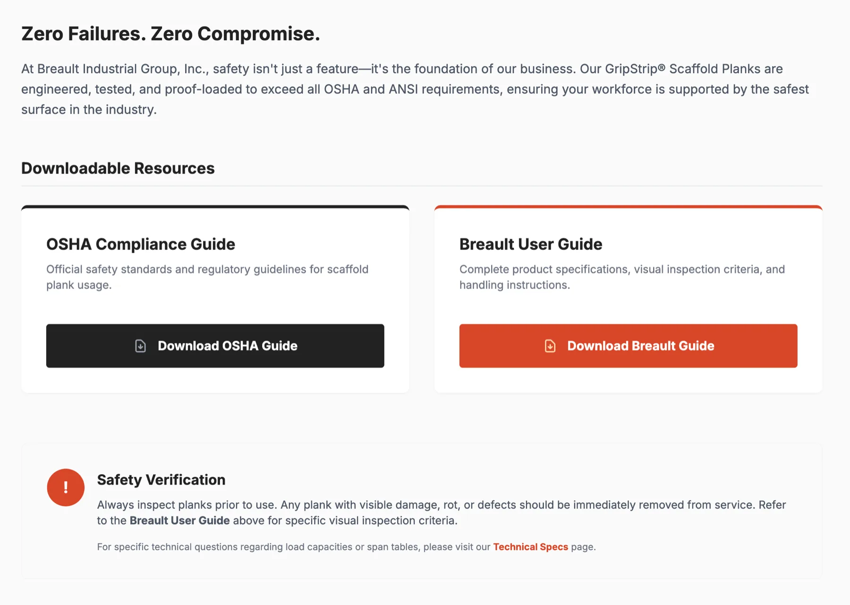850x605 pixels.
Task: Click the Breault User Guide card title
Action: (x=531, y=244)
